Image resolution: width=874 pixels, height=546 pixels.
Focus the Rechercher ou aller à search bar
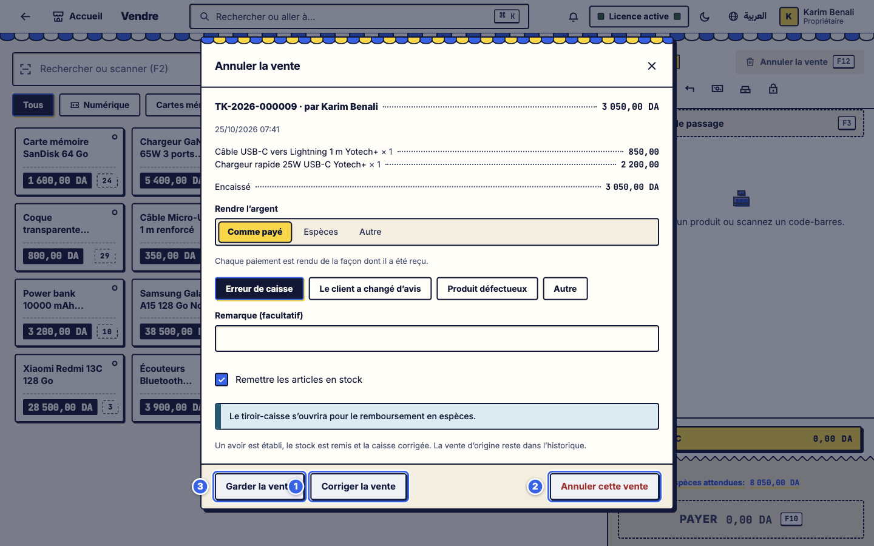pos(359,16)
